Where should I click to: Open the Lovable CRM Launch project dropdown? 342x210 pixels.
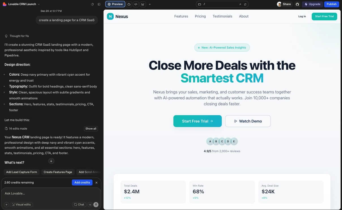pyautogui.click(x=21, y=4)
